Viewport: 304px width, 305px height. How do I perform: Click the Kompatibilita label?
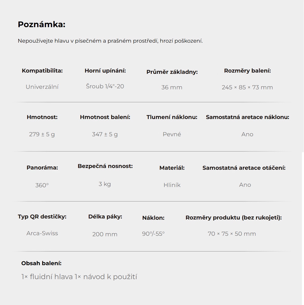pos(42,71)
